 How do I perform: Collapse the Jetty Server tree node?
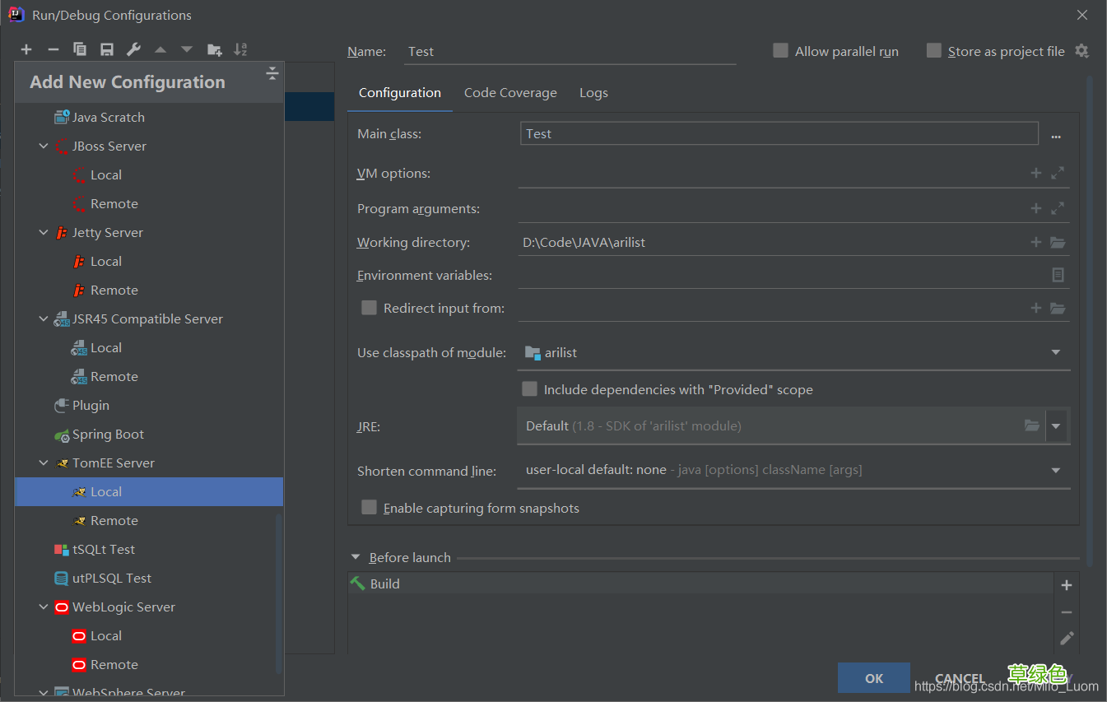tap(44, 233)
